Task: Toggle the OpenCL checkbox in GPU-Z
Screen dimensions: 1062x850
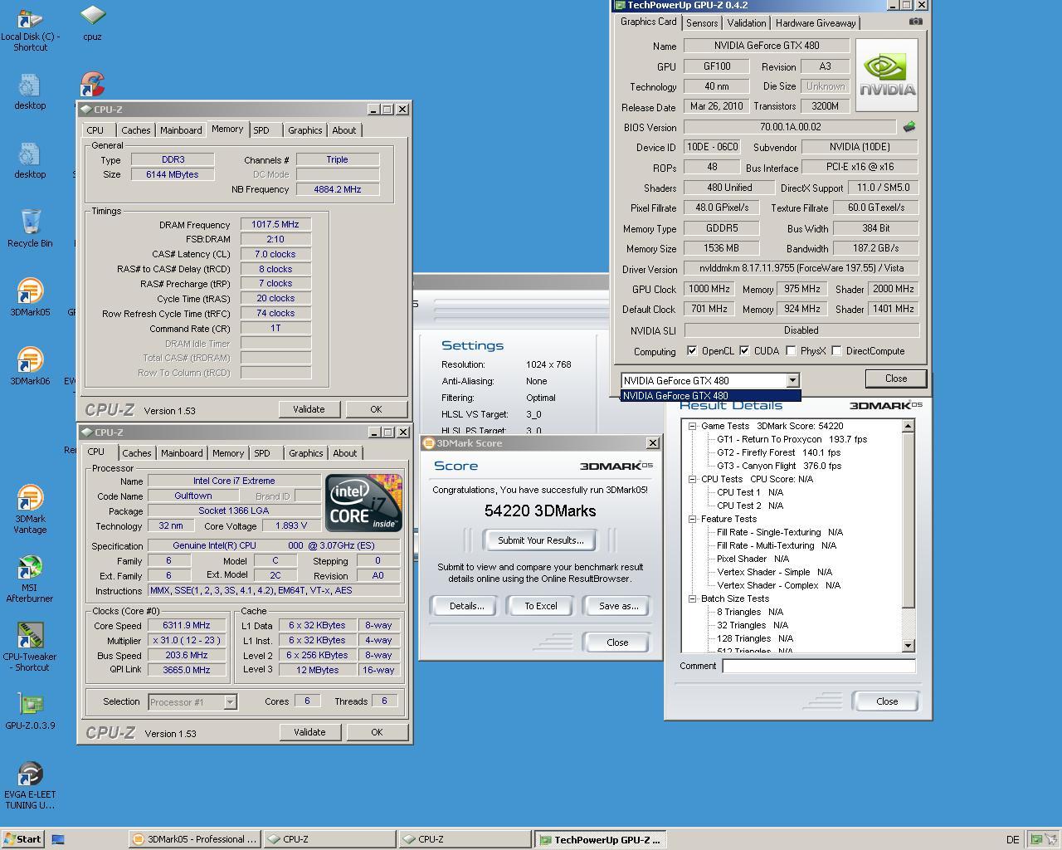Action: tap(692, 351)
